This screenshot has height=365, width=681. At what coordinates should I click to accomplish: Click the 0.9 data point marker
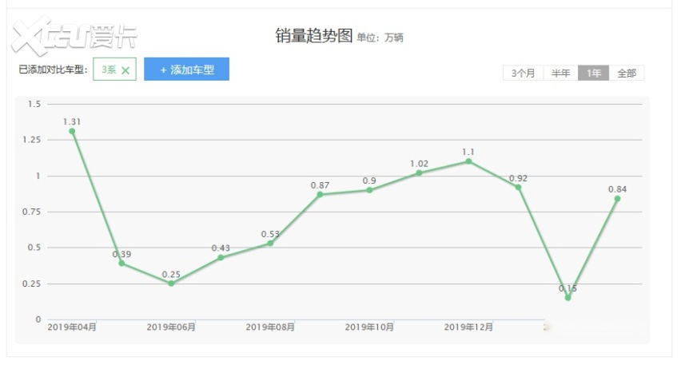pyautogui.click(x=369, y=190)
